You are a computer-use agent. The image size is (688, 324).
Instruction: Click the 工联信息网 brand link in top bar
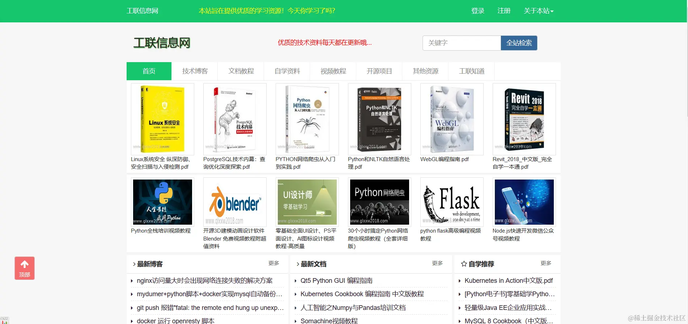coord(143,11)
